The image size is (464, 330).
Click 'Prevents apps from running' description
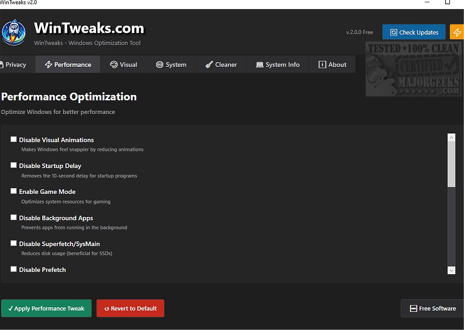click(74, 227)
